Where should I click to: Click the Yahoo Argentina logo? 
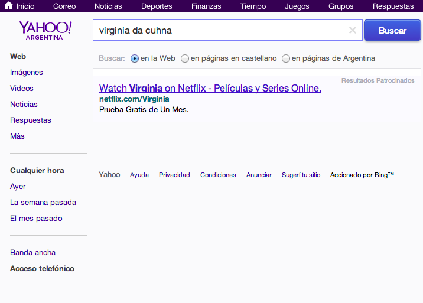click(45, 31)
